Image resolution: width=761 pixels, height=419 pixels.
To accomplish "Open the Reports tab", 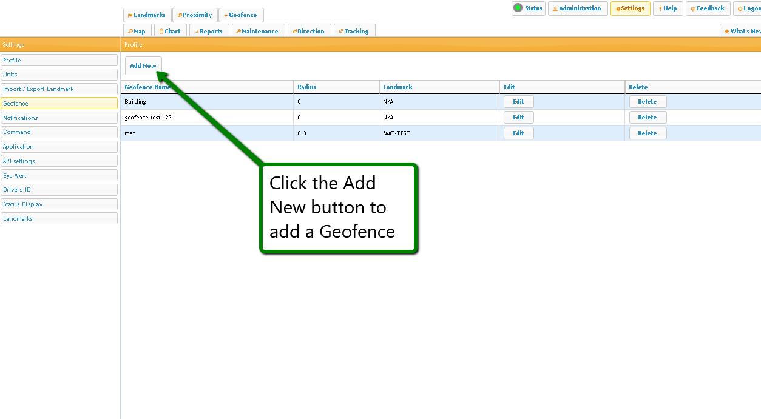I will click(209, 31).
